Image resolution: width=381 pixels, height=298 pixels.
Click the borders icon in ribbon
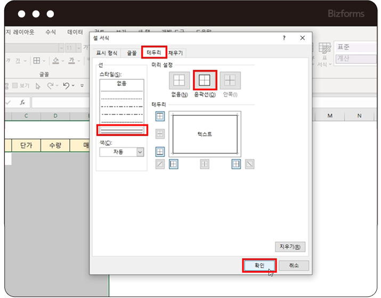pos(36,61)
